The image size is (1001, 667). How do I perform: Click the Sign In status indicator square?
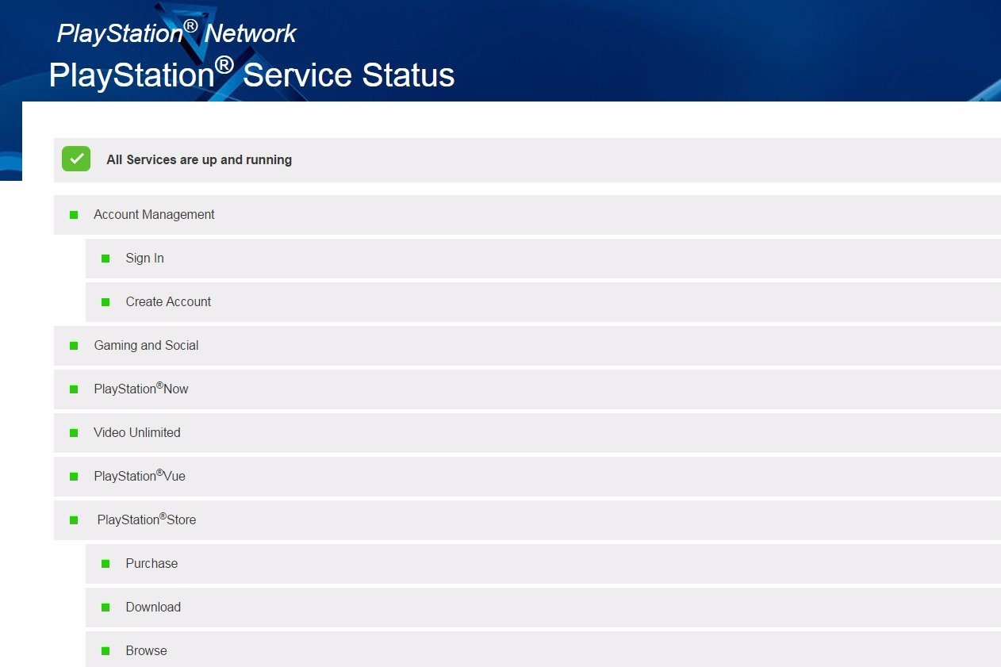(105, 259)
